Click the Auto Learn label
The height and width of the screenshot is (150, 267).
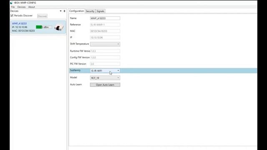coord(76,85)
